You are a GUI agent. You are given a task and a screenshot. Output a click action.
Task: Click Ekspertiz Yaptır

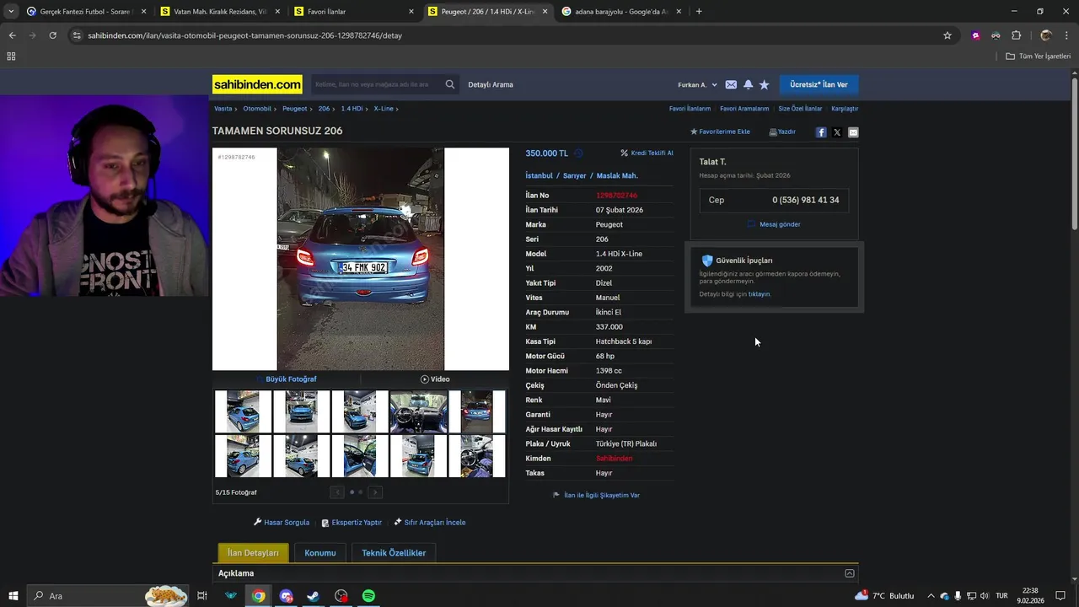(352, 523)
